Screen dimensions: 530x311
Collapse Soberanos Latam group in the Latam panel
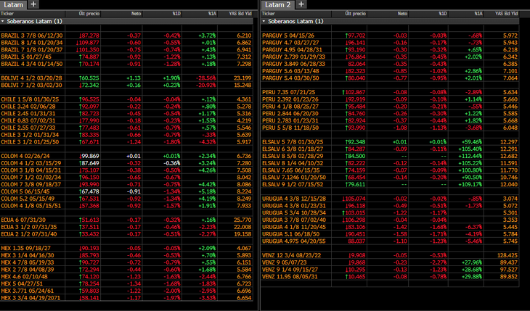(4, 21)
